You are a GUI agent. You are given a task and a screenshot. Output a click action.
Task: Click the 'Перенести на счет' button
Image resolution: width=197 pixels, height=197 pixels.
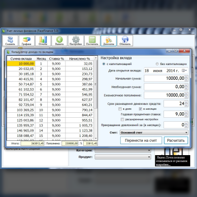pos(141,140)
